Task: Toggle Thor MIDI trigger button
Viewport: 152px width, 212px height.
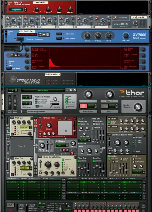Action: [67, 99]
